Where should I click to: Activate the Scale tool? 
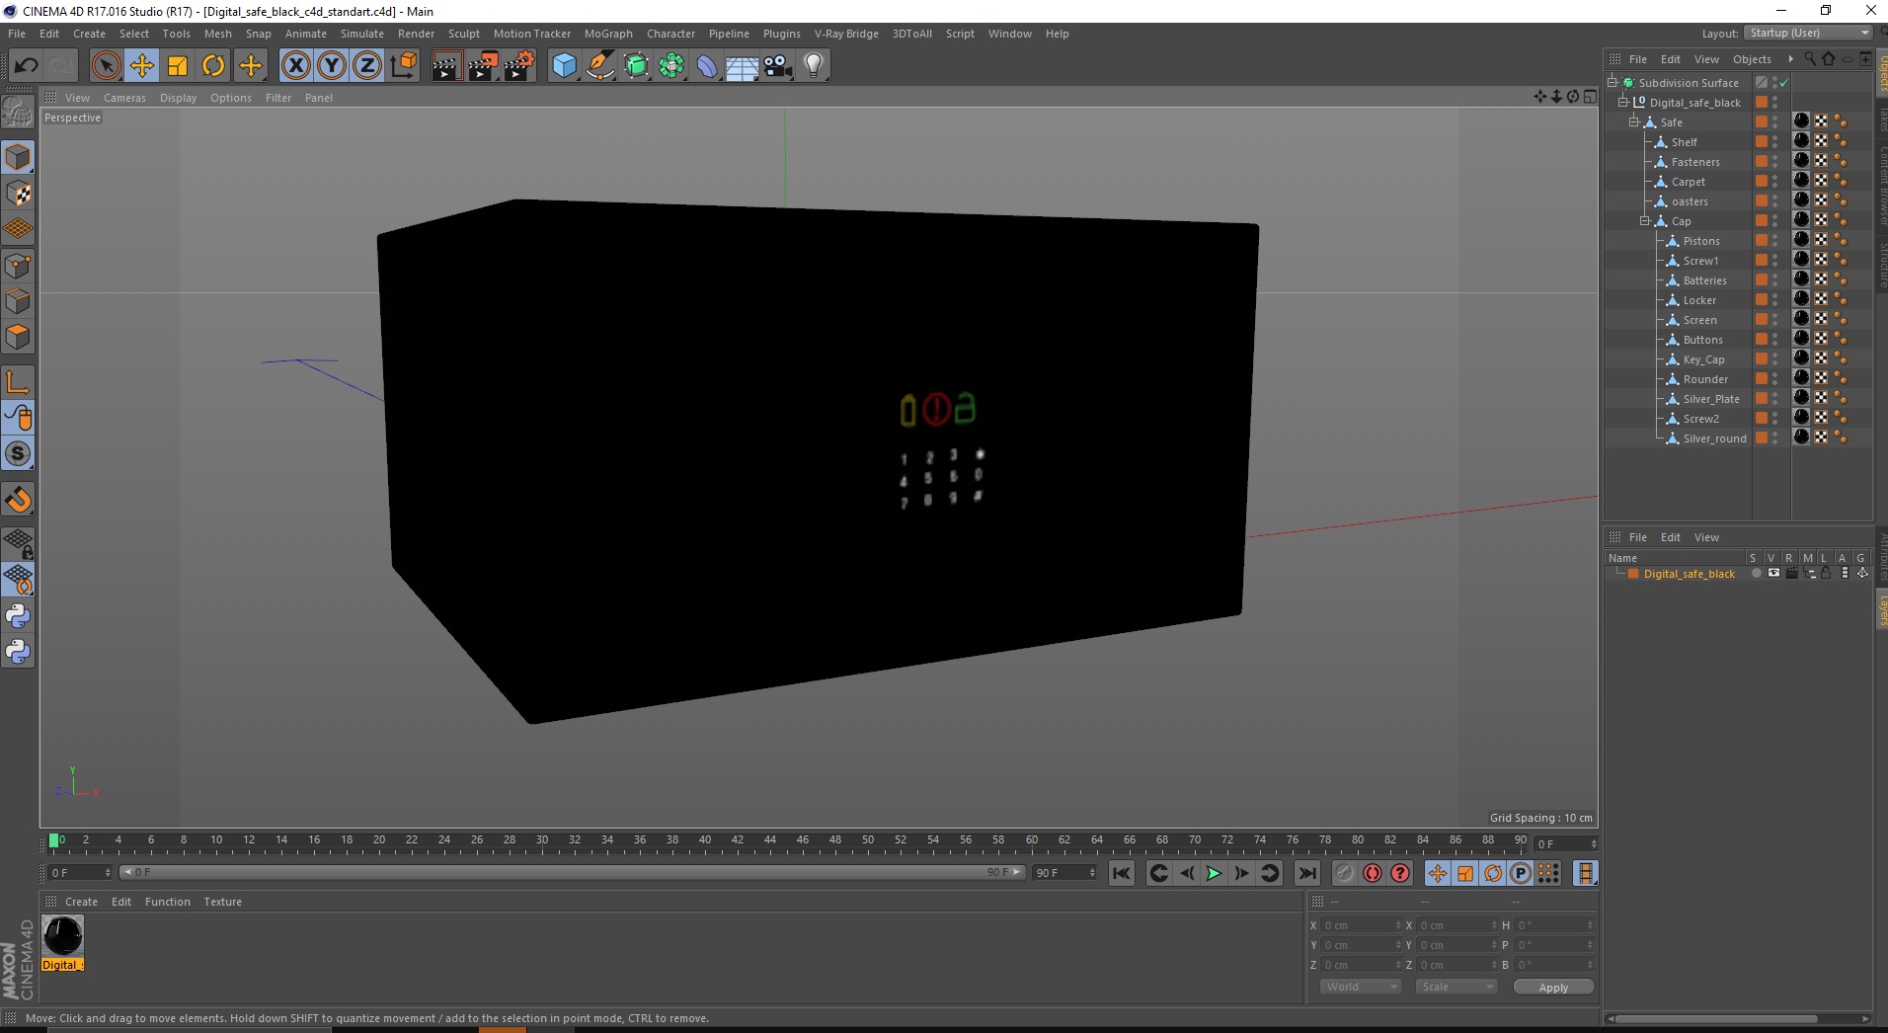point(178,66)
